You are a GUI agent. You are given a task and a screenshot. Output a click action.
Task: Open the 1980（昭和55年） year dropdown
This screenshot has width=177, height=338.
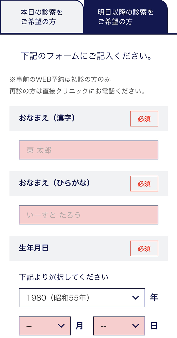click(82, 297)
